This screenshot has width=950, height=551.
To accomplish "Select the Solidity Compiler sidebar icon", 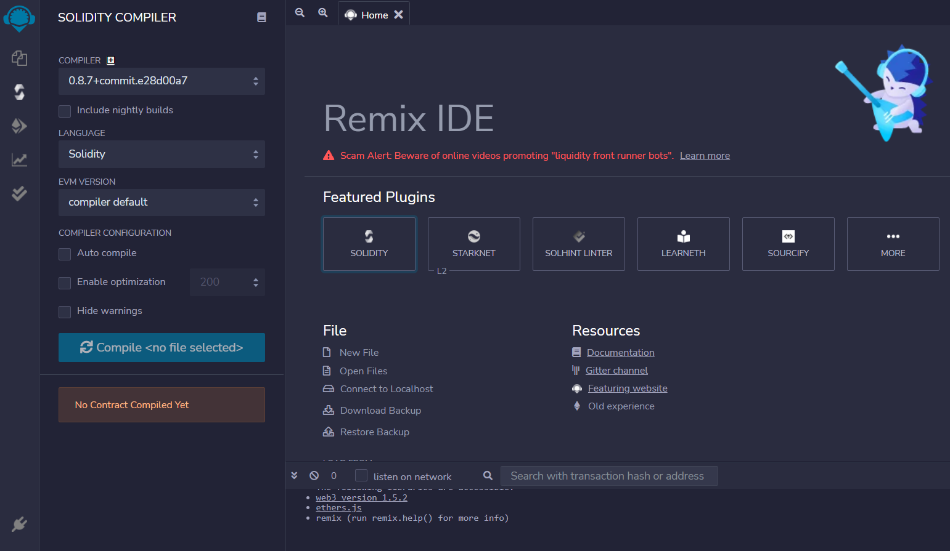I will (x=18, y=92).
